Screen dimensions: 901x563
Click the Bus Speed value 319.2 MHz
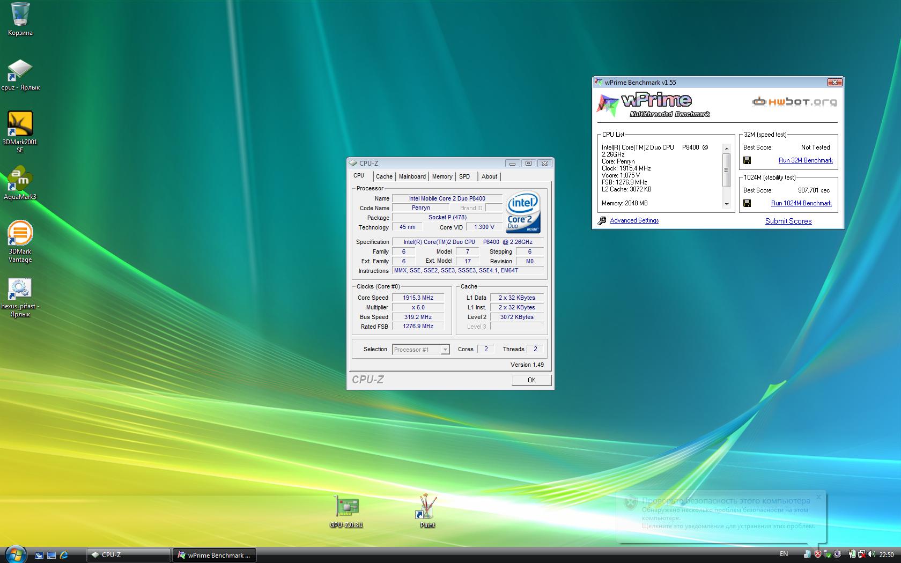(x=418, y=317)
